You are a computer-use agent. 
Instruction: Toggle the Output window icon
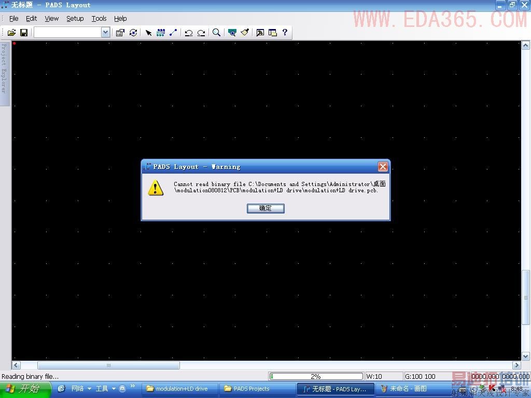[260, 33]
